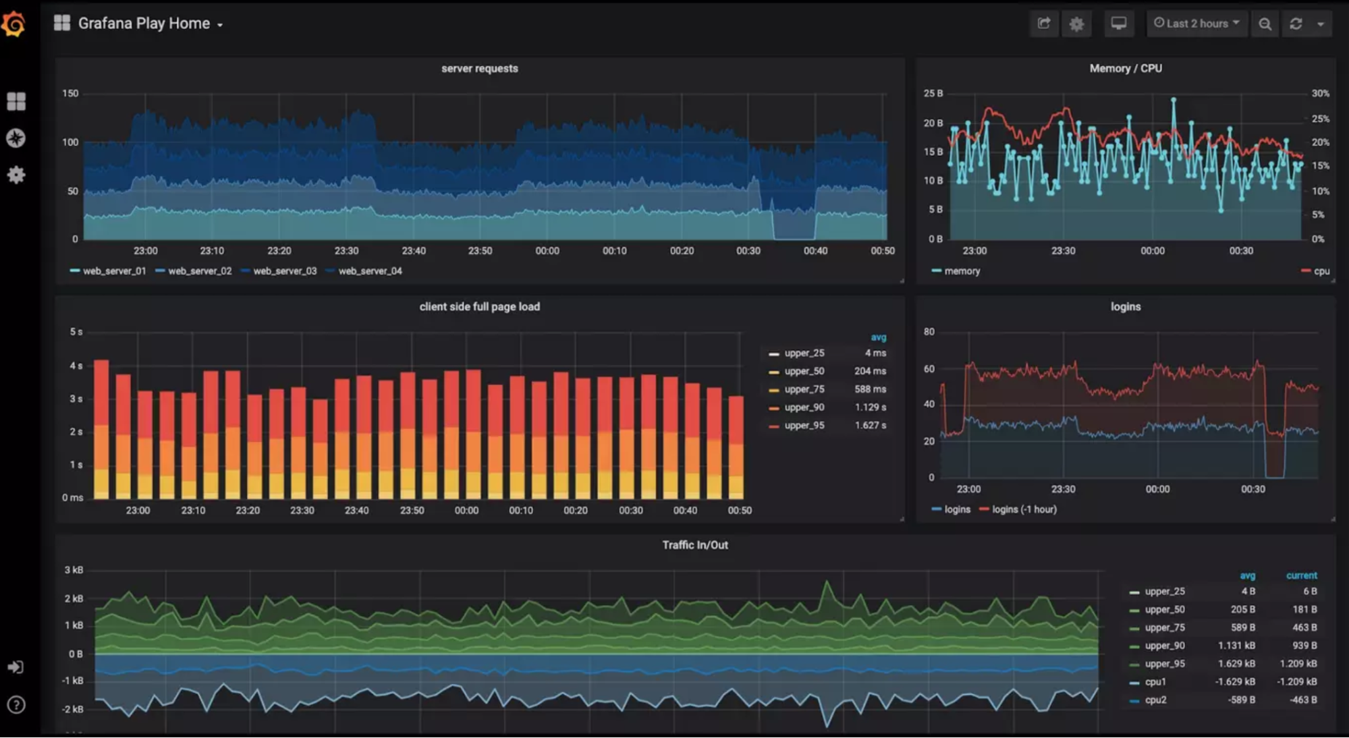1349x738 pixels.
Task: Open the Help question mark icon
Action: click(16, 705)
